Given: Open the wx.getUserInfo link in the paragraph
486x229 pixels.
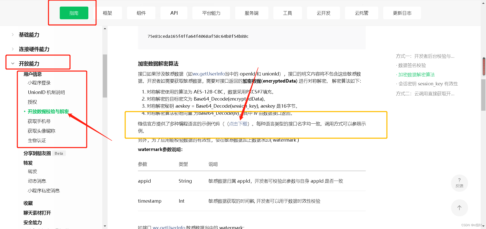Looking at the screenshot, I should [209, 74].
